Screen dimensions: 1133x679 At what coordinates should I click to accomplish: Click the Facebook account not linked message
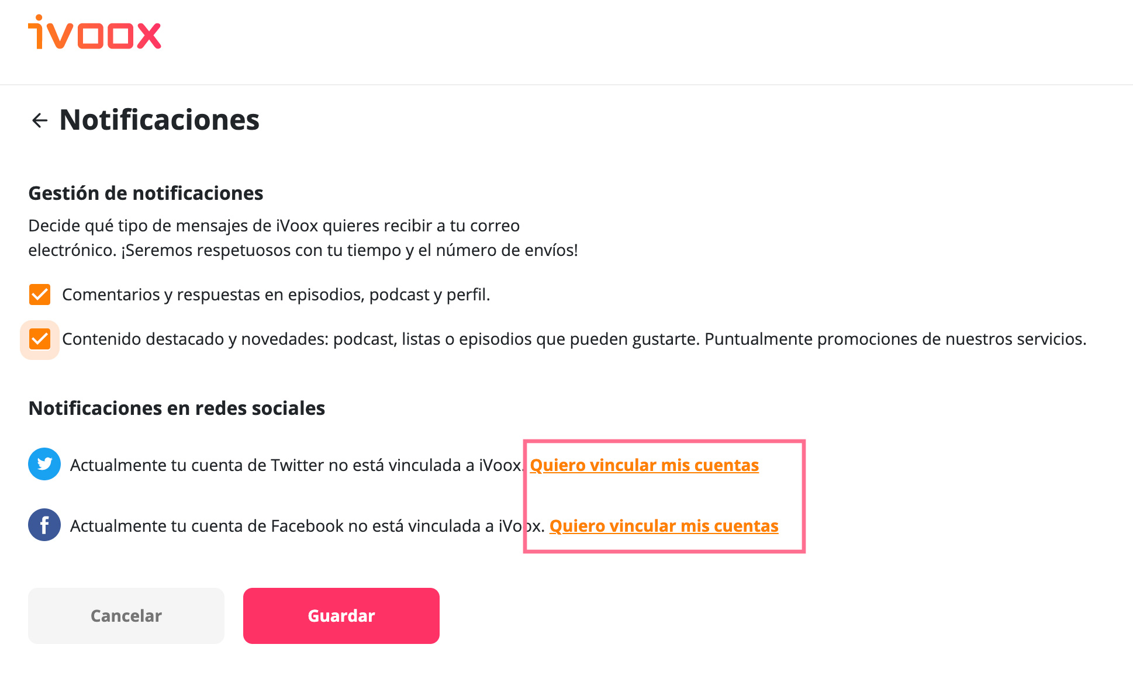click(308, 526)
